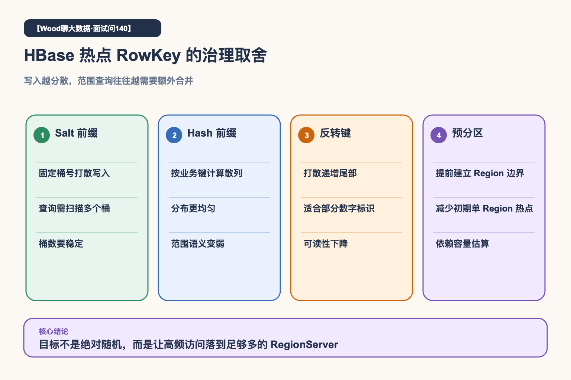Click the "核心结论" label
Screen dimensions: 571x380
tap(54, 331)
